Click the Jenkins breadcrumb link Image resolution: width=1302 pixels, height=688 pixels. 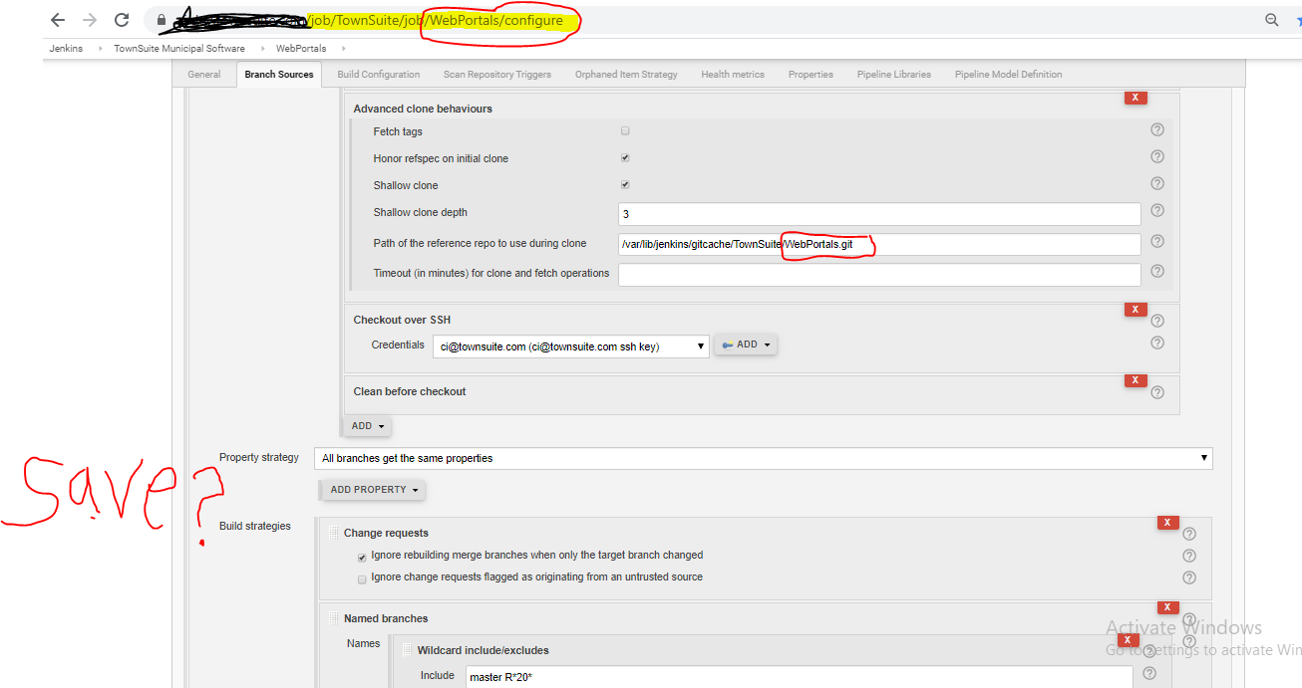[x=66, y=49]
